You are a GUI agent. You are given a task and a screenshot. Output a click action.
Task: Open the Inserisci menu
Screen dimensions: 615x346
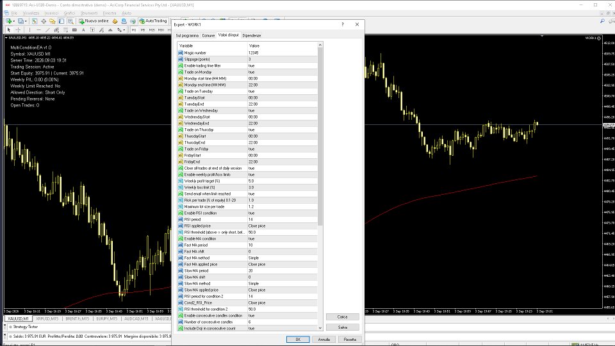point(51,13)
